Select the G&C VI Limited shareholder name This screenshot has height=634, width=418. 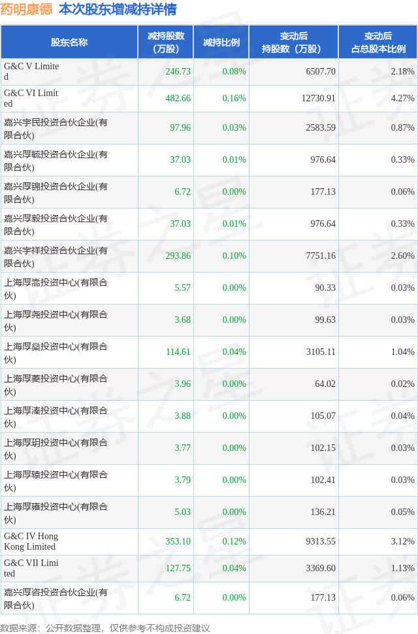click(31, 98)
